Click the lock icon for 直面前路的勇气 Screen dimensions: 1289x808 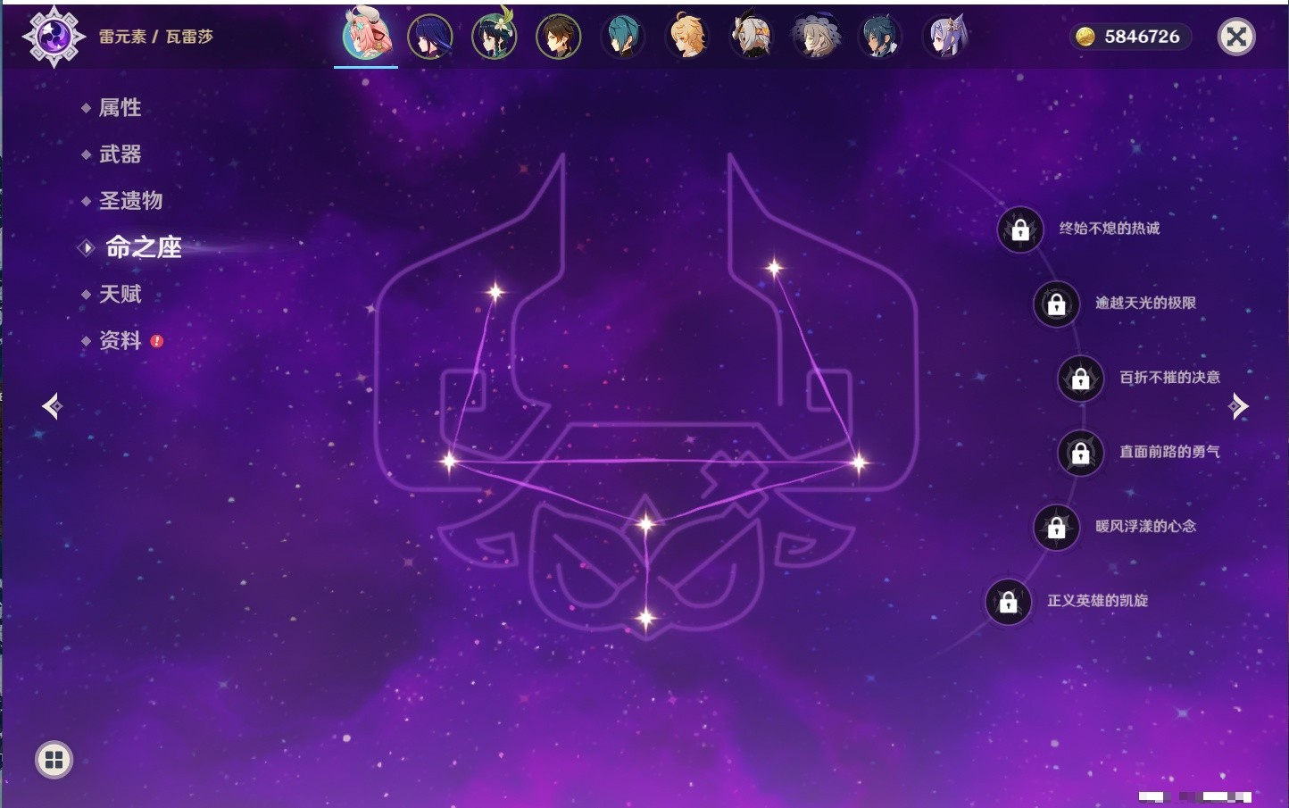click(x=1080, y=454)
